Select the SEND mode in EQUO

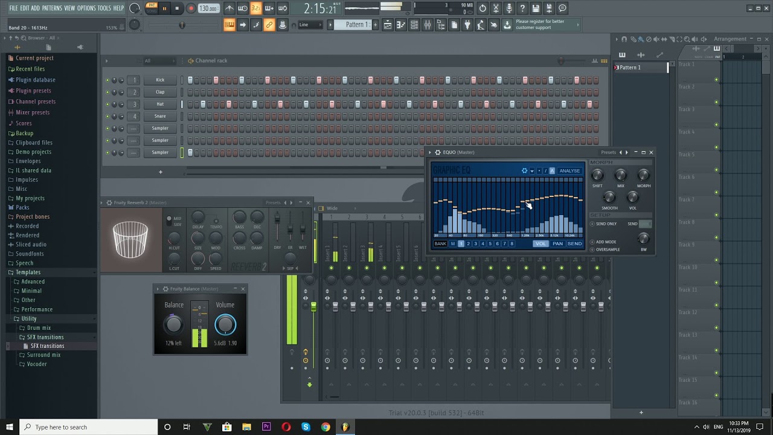pyautogui.click(x=574, y=244)
